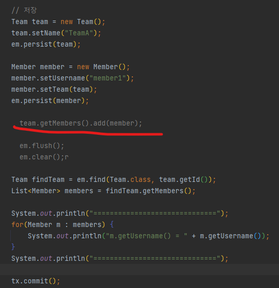This screenshot has width=279, height=288.
Task: Click member.setTeam(team) line
Action: (x=54, y=90)
